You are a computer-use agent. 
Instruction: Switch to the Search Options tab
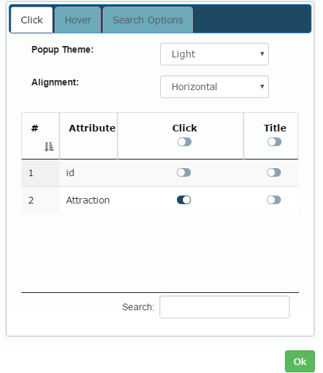pos(148,20)
